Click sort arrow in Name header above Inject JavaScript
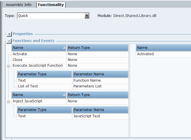This screenshot has height=140, width=191. pos(64,95)
